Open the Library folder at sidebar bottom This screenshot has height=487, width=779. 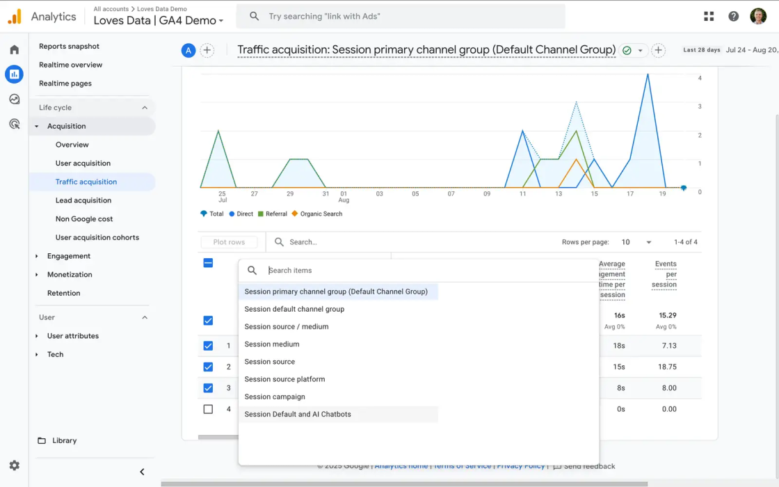[63, 440]
